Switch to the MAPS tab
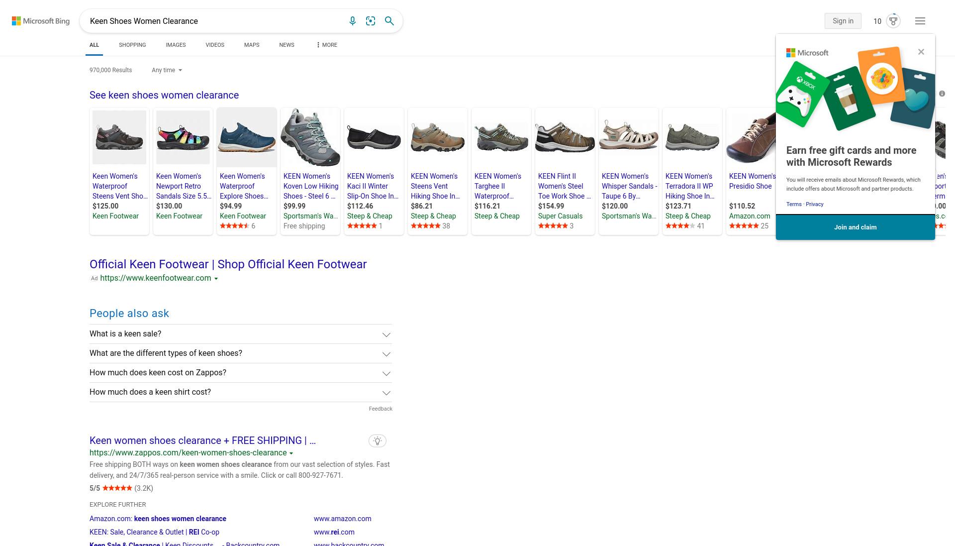The width and height of the screenshot is (955, 546). click(x=252, y=45)
